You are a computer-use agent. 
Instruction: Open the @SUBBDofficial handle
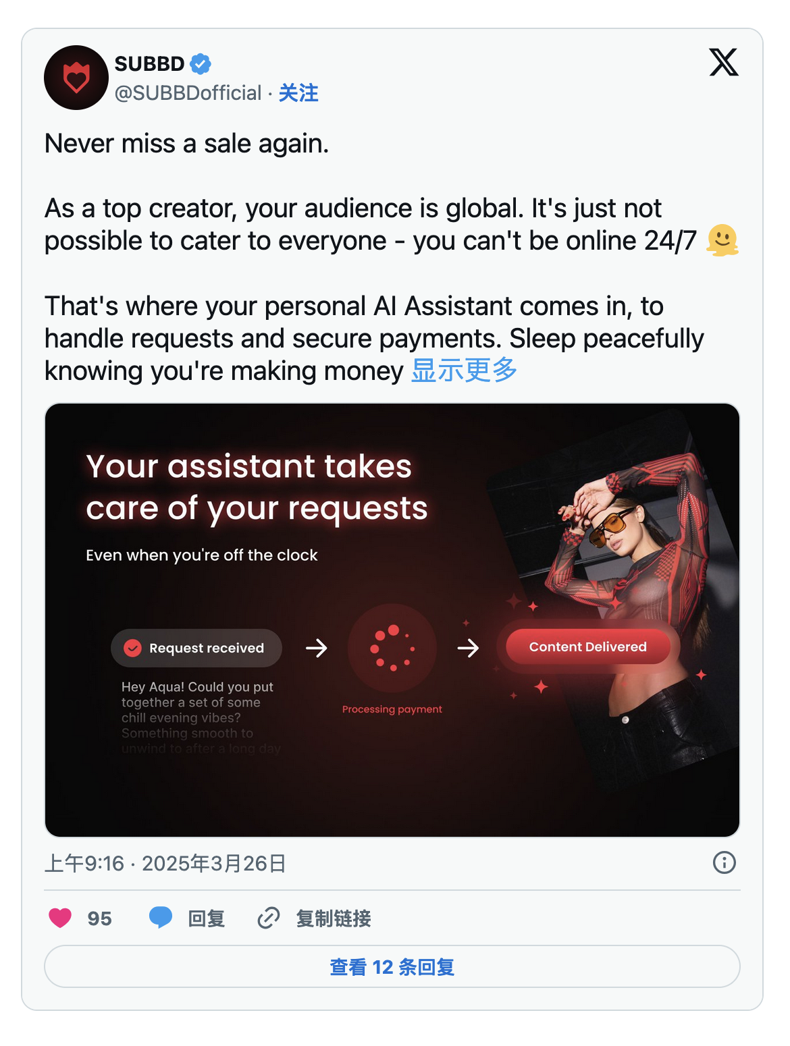coord(188,92)
